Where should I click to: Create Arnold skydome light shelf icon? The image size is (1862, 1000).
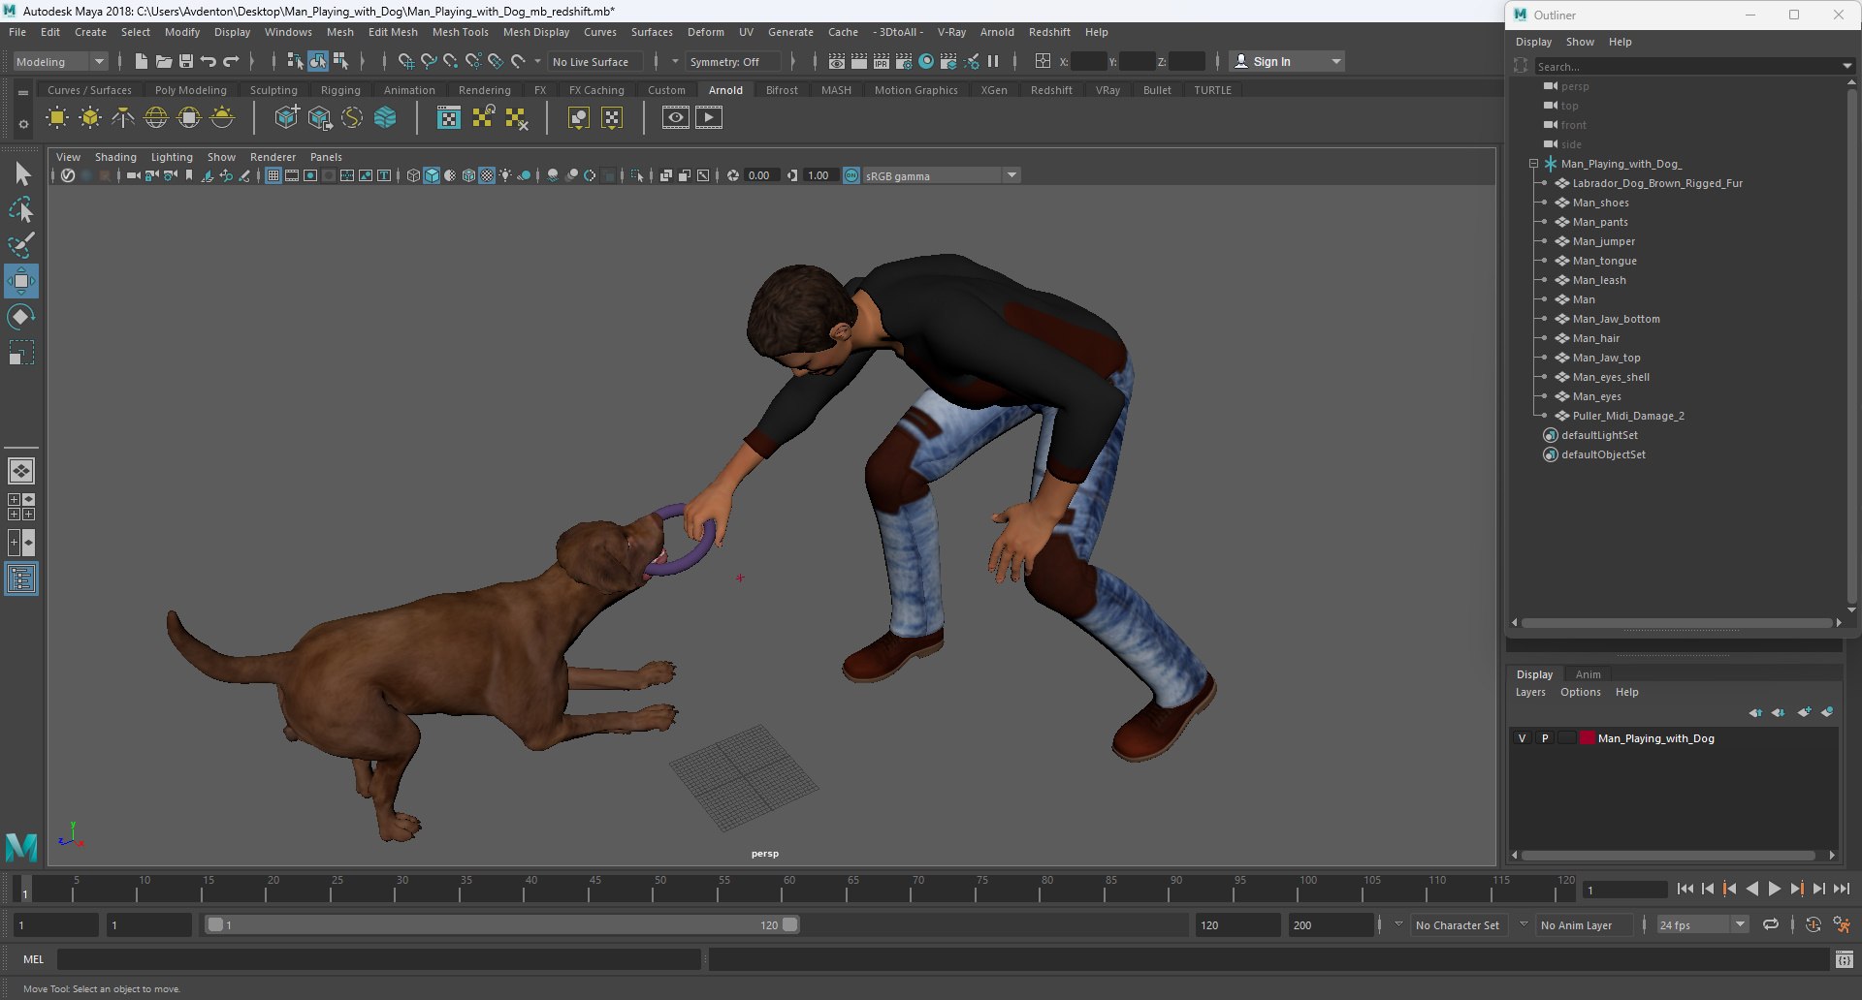[x=156, y=118]
